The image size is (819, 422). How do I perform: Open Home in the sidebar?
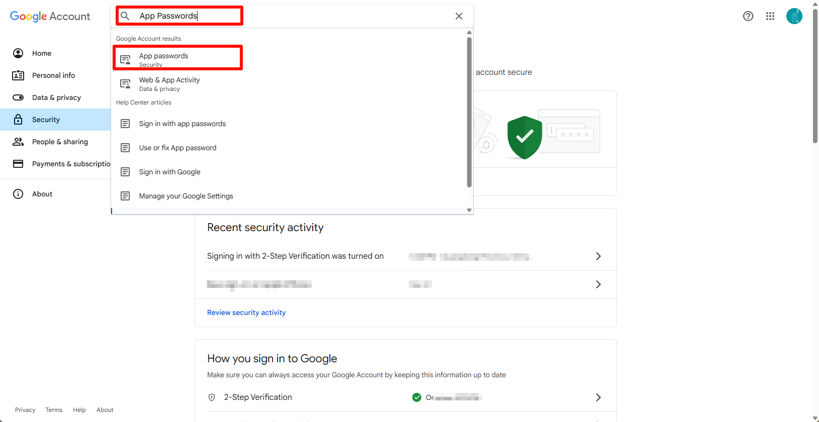(x=42, y=53)
